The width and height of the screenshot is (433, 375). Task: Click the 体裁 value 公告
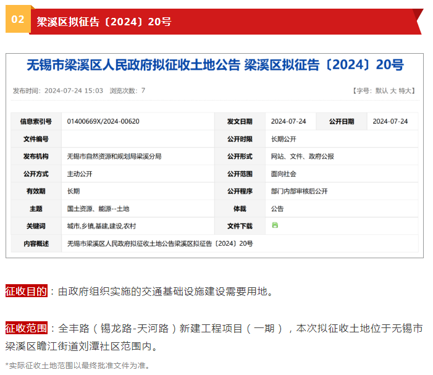[x=277, y=209]
